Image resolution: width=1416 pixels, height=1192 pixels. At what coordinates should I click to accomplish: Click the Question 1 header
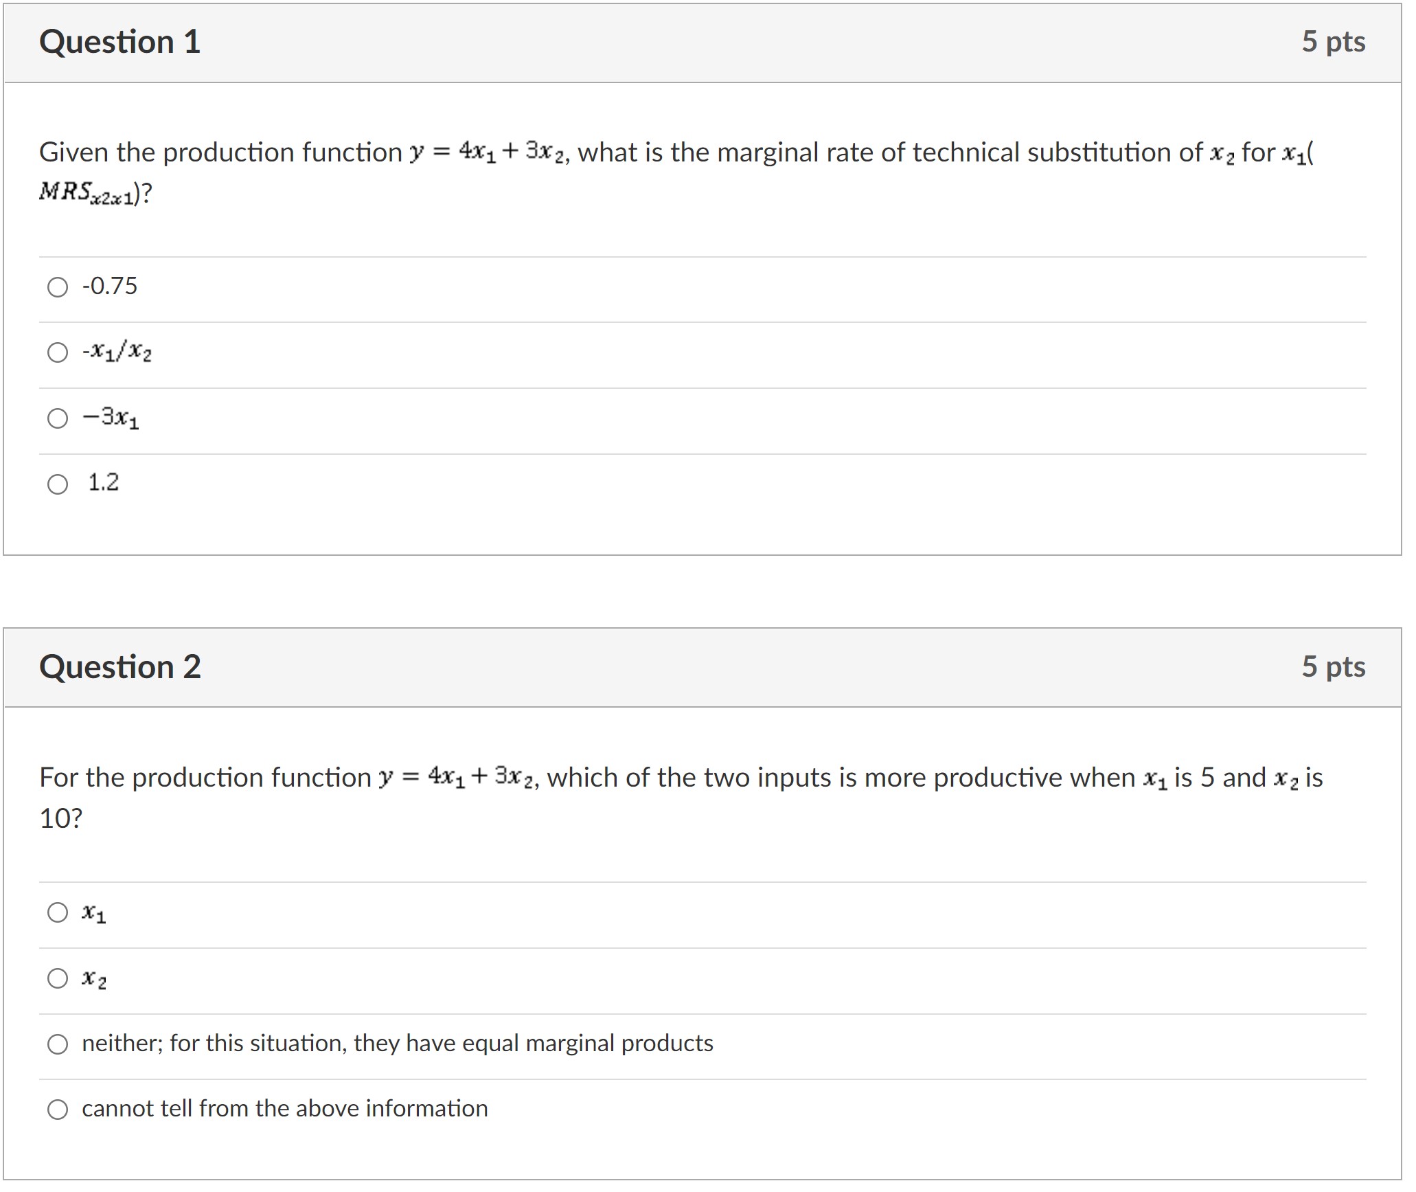tap(121, 43)
